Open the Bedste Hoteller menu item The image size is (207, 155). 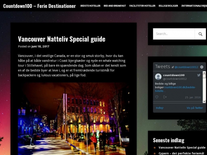(90, 6)
